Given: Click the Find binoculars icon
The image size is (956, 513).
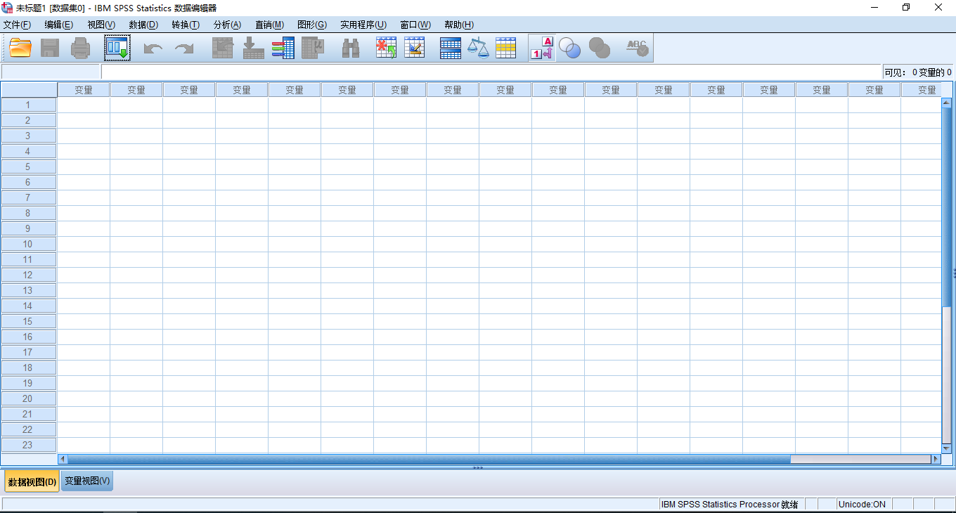Looking at the screenshot, I should click(x=351, y=48).
